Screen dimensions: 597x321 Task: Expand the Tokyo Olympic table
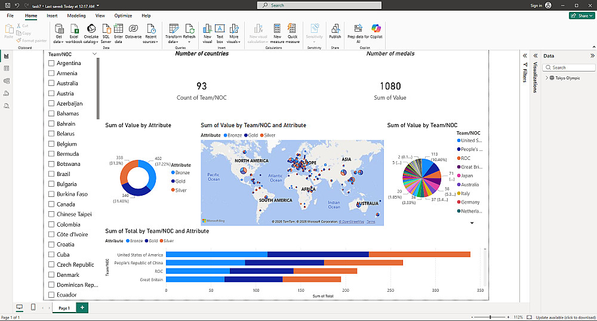click(x=547, y=78)
